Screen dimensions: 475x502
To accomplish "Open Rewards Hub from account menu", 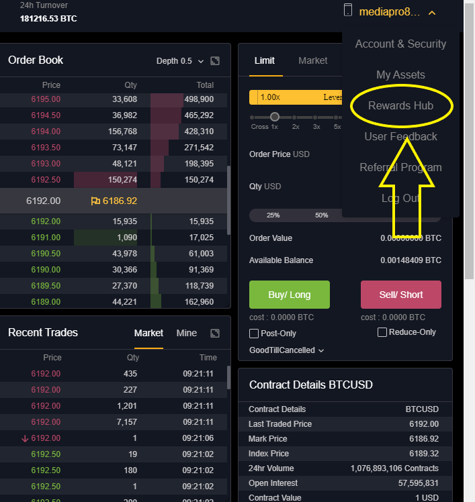I will click(400, 105).
